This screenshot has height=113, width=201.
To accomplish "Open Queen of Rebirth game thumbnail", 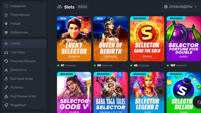I will (111, 39).
